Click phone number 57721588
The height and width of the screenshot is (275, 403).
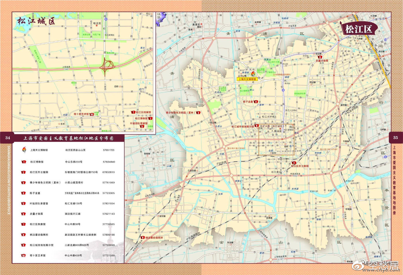pos(109,255)
